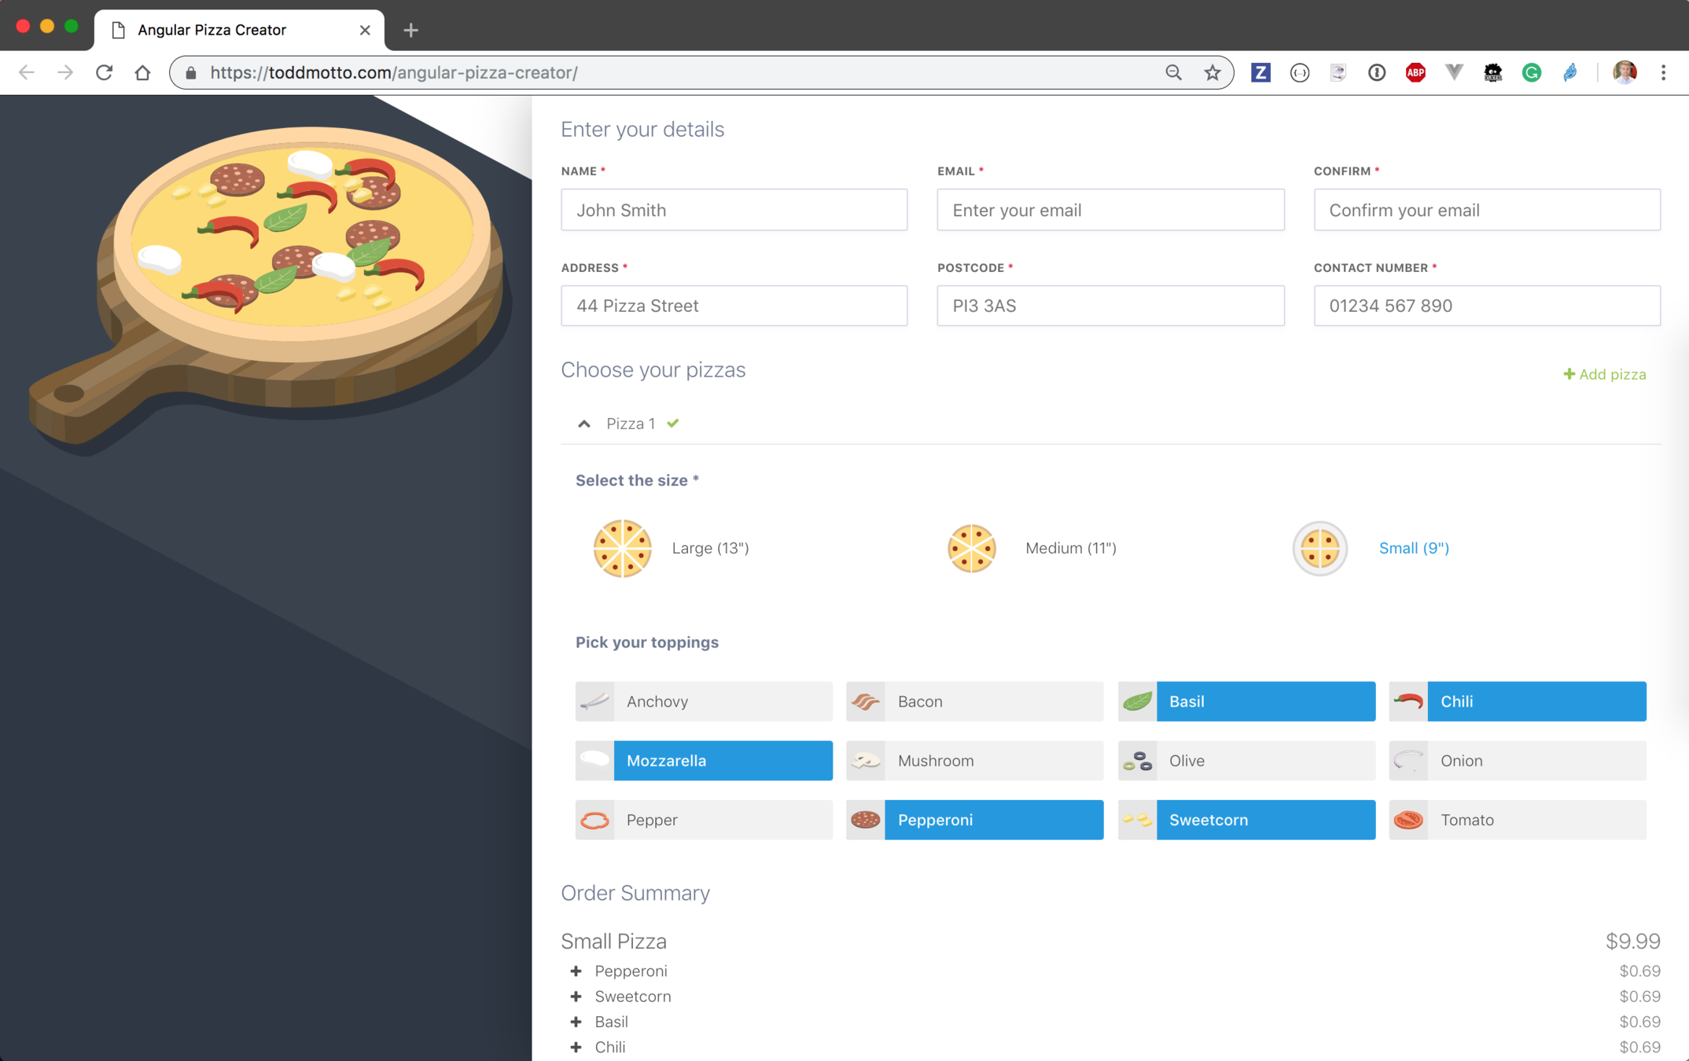
Task: Click the browser reload icon
Action: [104, 72]
